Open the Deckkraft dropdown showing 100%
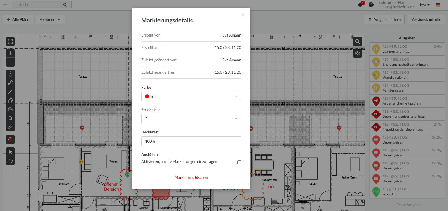The image size is (448, 211). pyautogui.click(x=191, y=141)
